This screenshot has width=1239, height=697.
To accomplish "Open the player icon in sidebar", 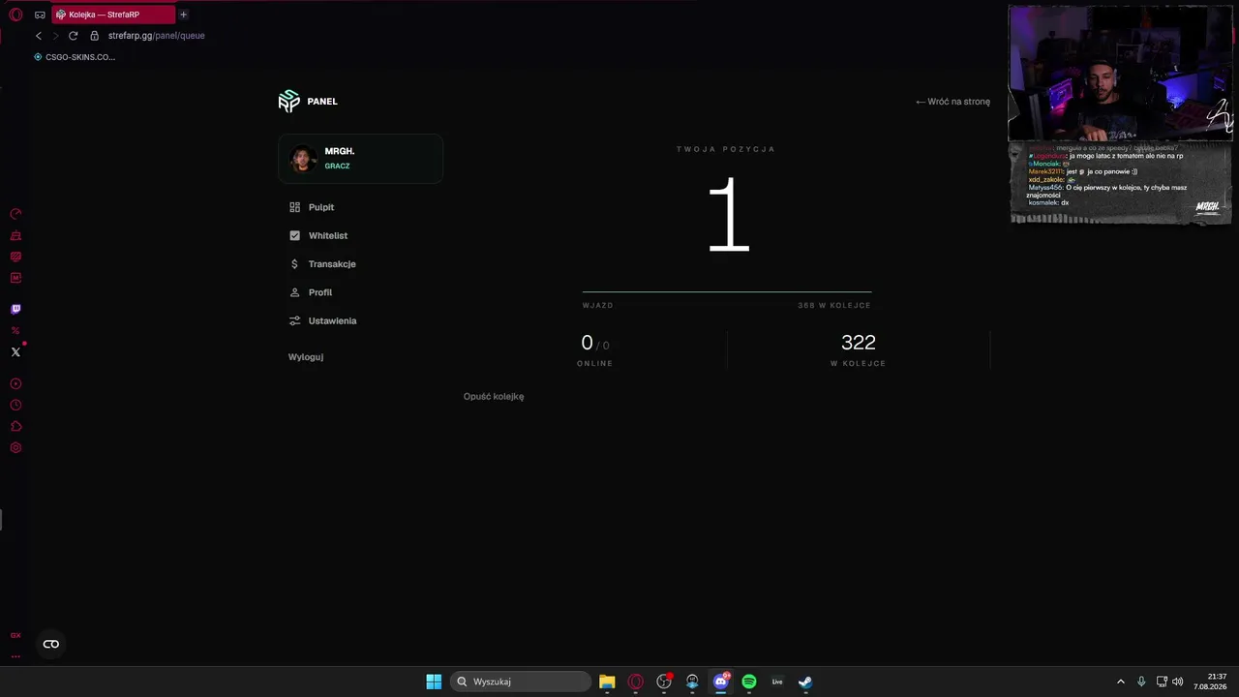I will click(15, 384).
